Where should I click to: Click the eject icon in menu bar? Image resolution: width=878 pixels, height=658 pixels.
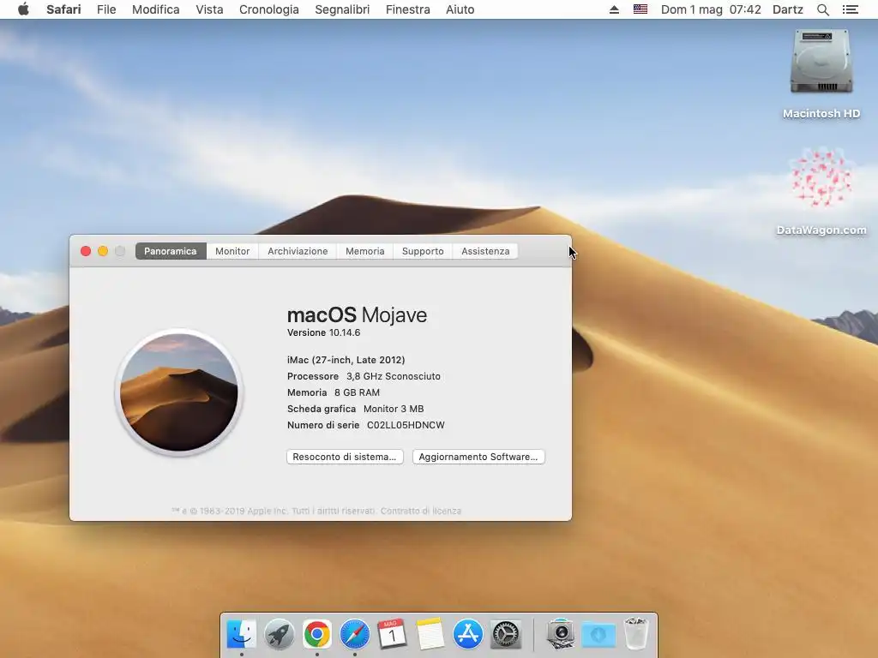click(x=614, y=9)
